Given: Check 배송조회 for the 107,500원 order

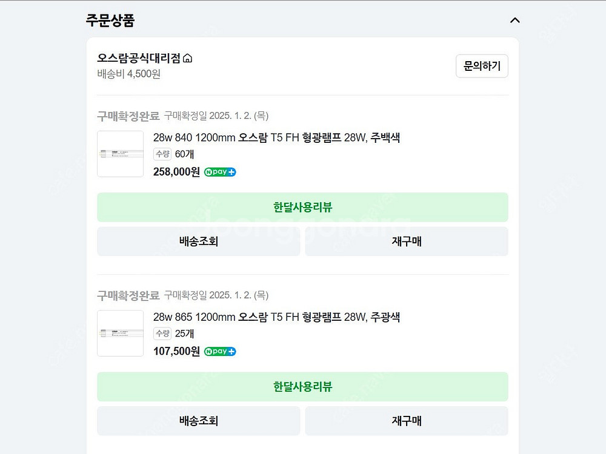Looking at the screenshot, I should pyautogui.click(x=198, y=421).
